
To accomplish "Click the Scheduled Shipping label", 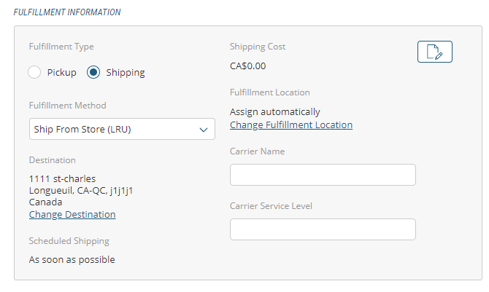I will [x=69, y=241].
